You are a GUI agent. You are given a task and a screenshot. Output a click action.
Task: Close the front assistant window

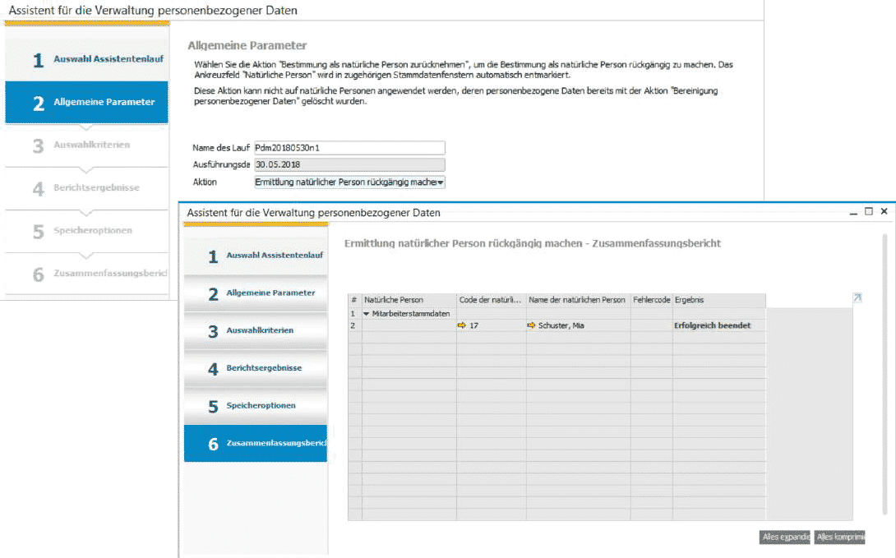tap(884, 211)
